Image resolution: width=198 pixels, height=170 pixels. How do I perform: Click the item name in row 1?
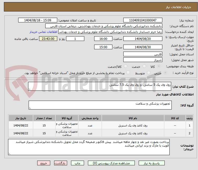click(x=133, y=125)
